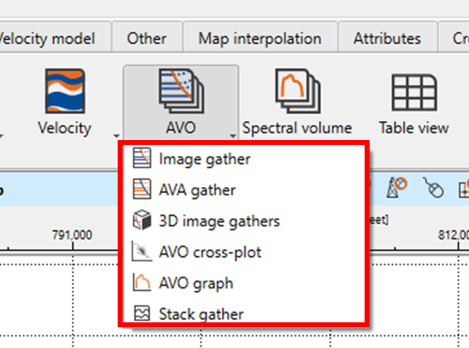Toggle the well derrick hide icon

pos(397,187)
